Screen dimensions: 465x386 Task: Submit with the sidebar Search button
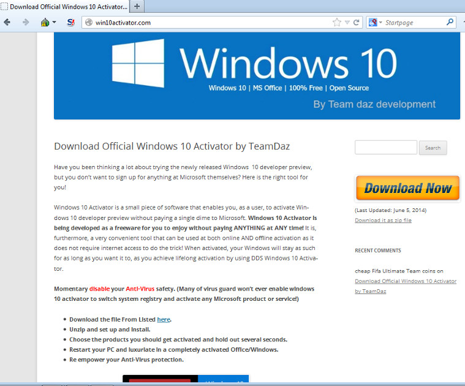coord(433,148)
